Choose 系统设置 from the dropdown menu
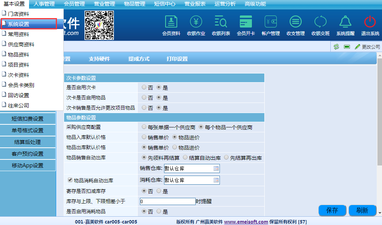382x225 pixels. [x=29, y=24]
